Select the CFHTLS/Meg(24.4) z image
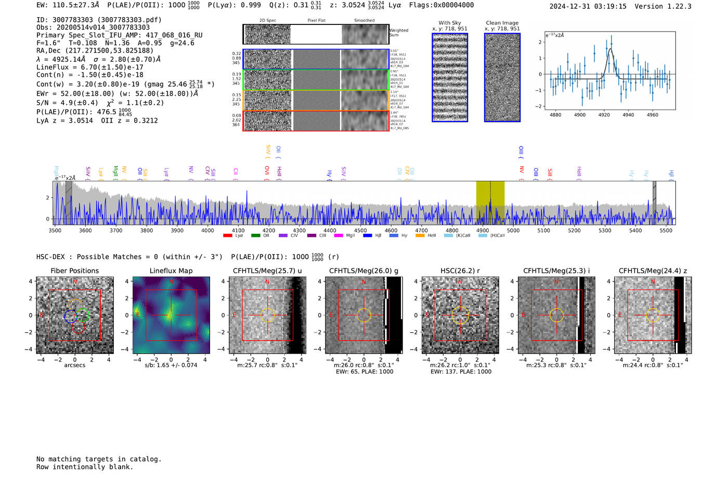The width and height of the screenshot is (728, 495). [x=653, y=315]
